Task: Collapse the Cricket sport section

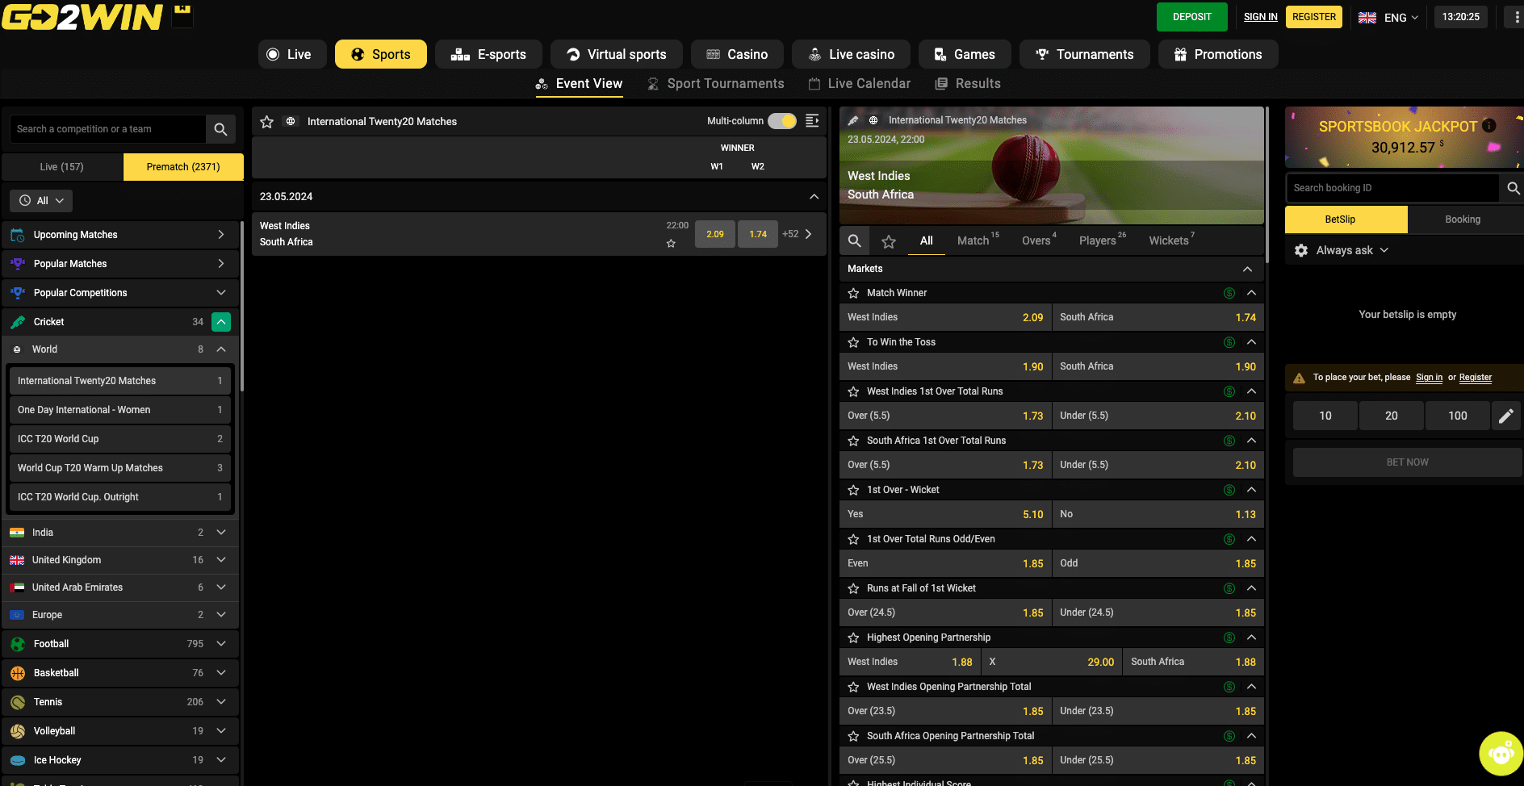Action: point(221,322)
